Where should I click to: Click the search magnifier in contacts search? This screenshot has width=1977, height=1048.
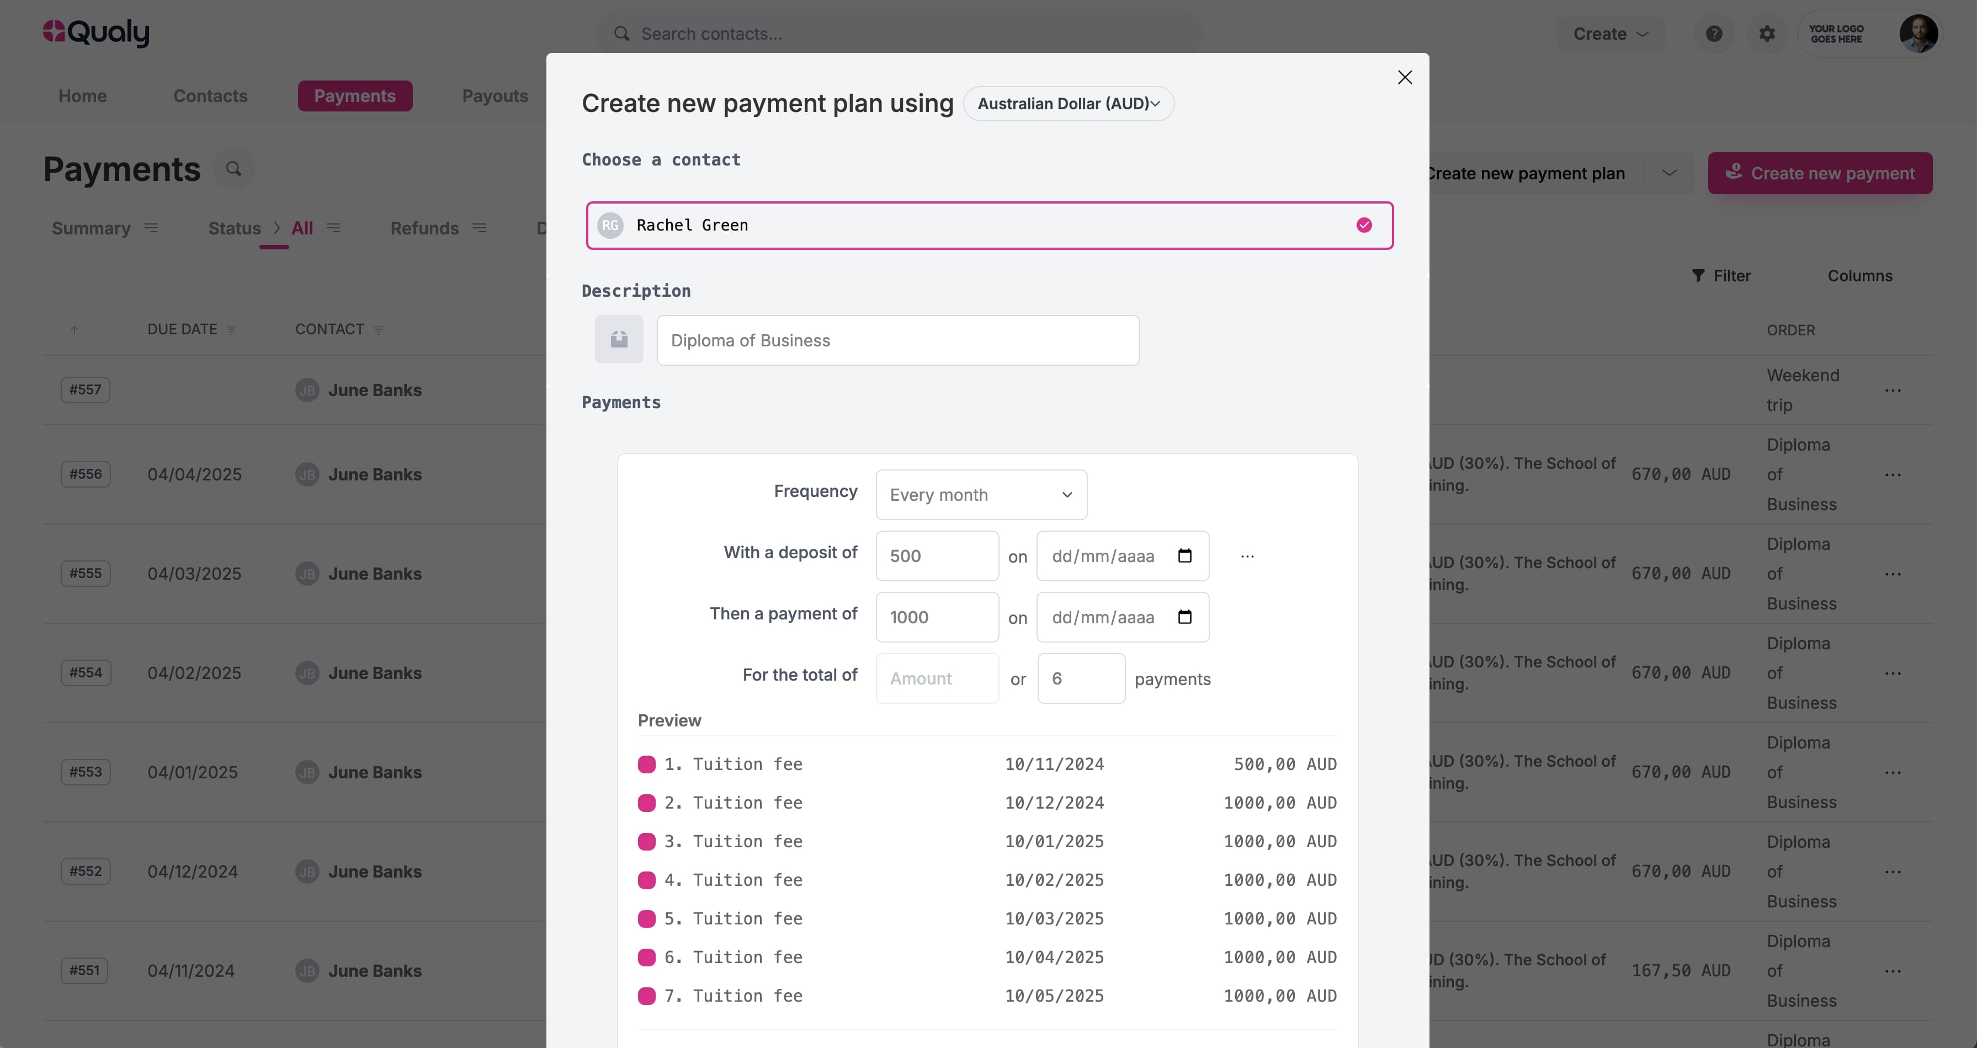621,34
